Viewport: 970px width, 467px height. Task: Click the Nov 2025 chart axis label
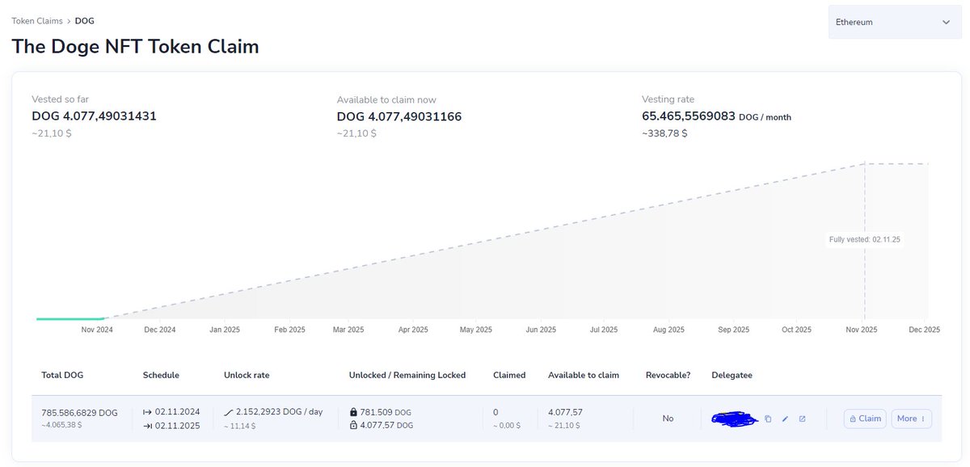pos(862,330)
